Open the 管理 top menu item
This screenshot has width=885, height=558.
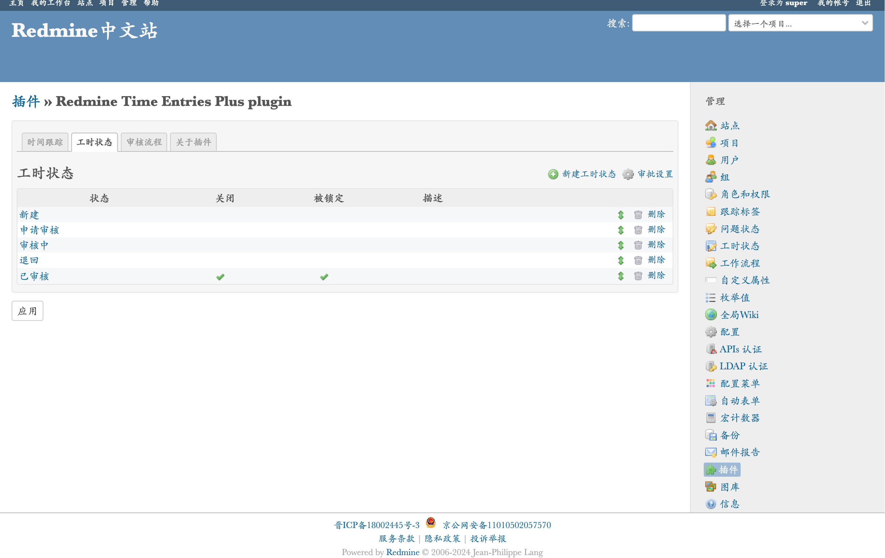point(129,3)
